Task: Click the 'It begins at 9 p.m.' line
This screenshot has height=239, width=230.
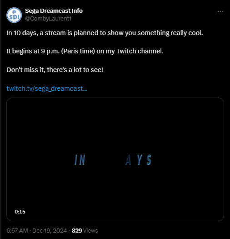Action: tap(85, 51)
